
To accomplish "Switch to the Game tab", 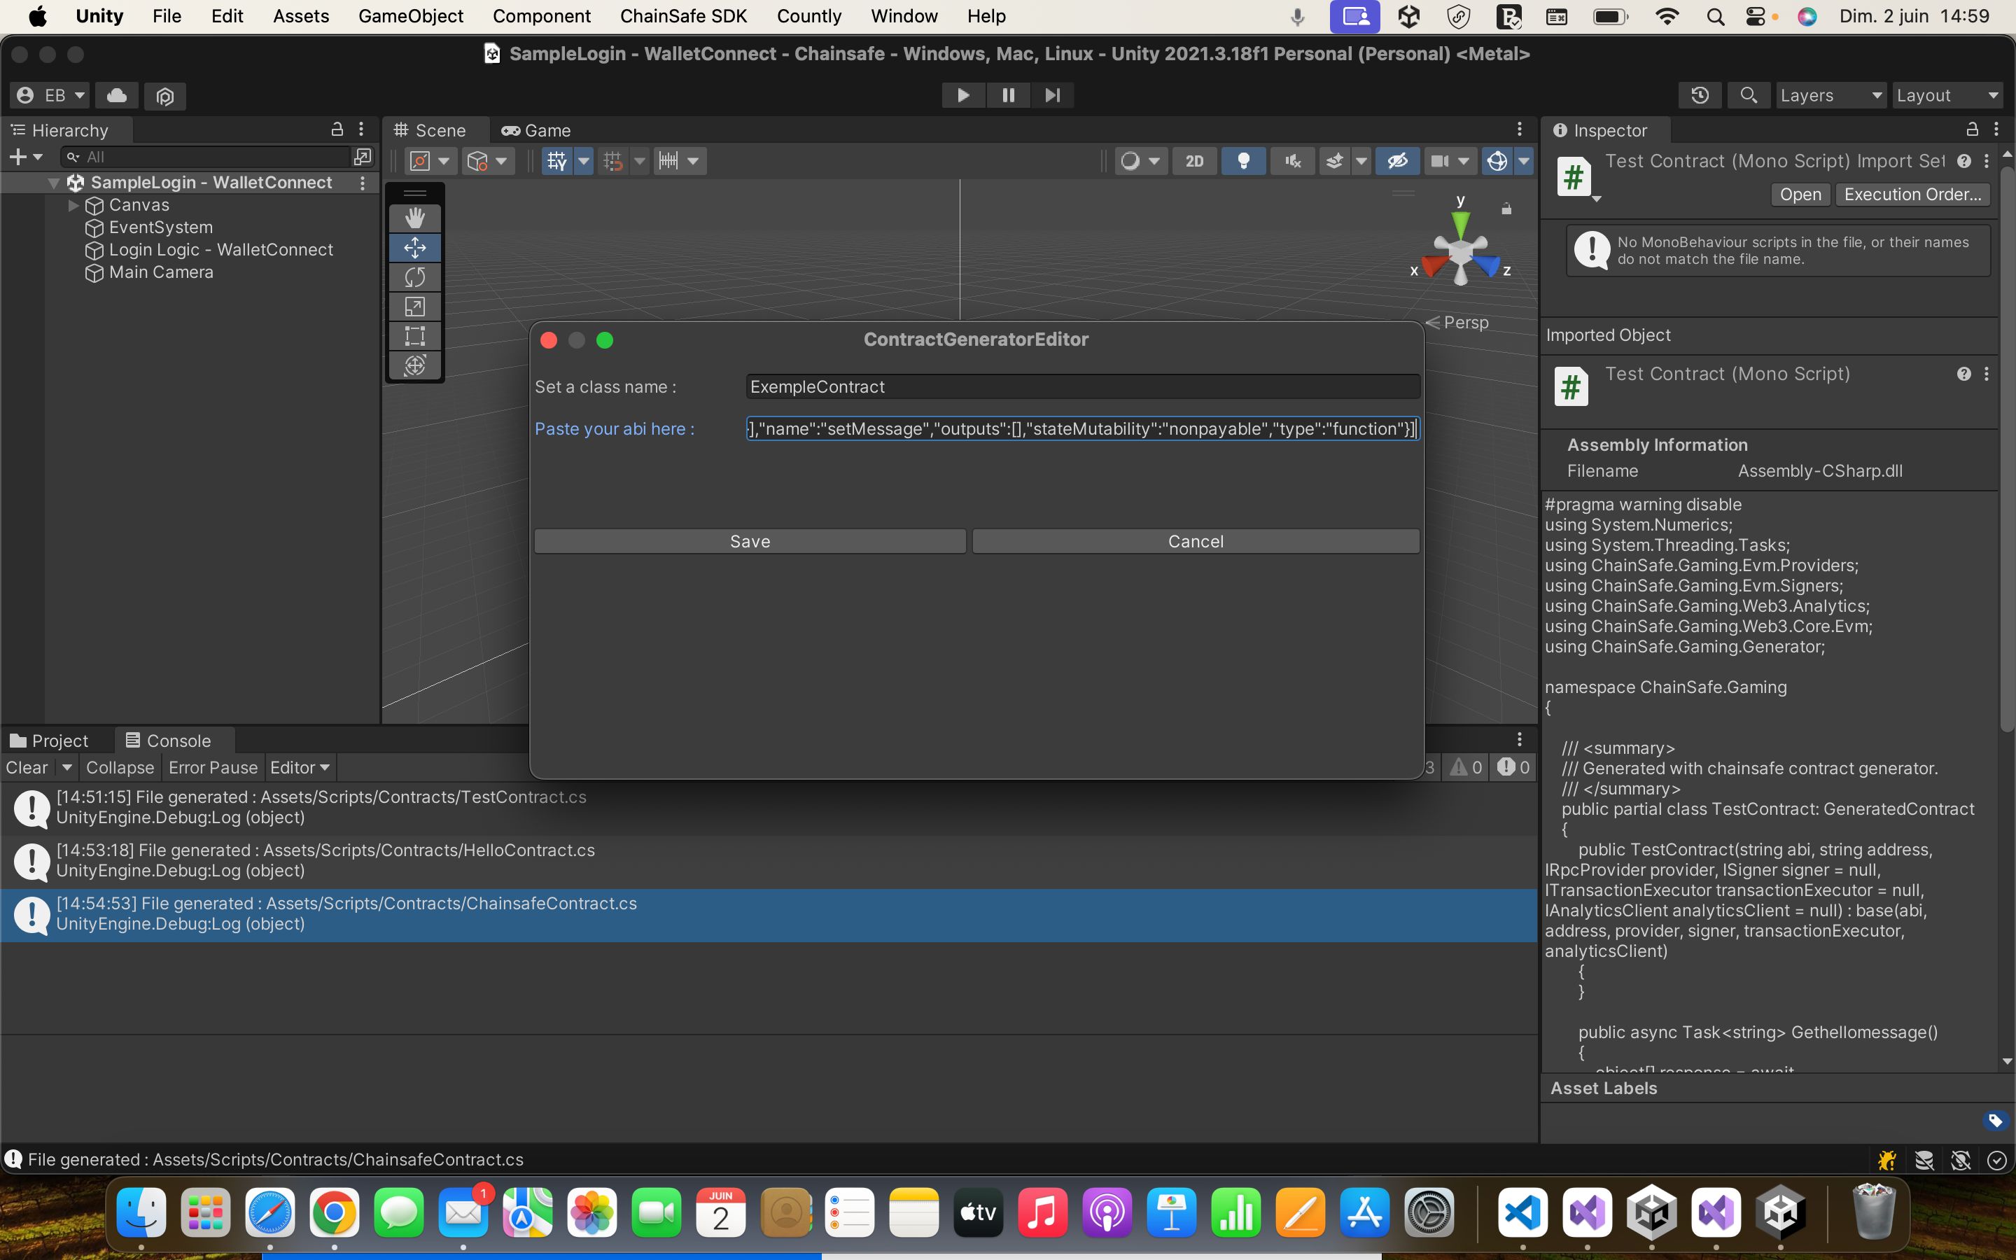I will point(535,131).
